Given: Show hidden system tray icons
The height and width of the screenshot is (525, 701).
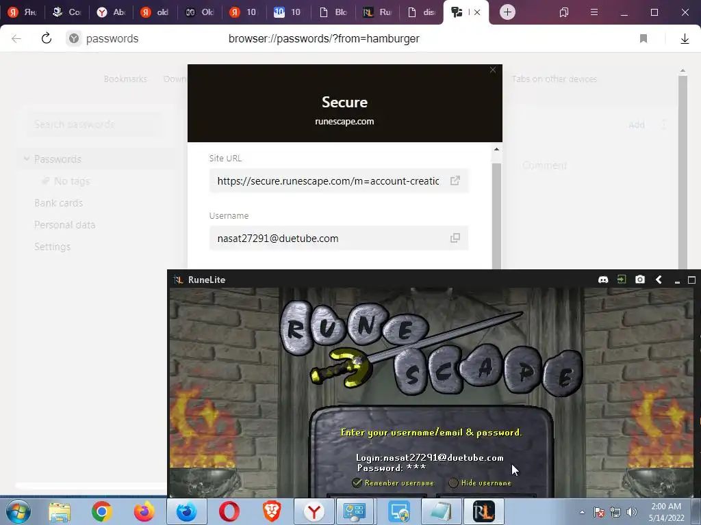Looking at the screenshot, I should (582, 512).
